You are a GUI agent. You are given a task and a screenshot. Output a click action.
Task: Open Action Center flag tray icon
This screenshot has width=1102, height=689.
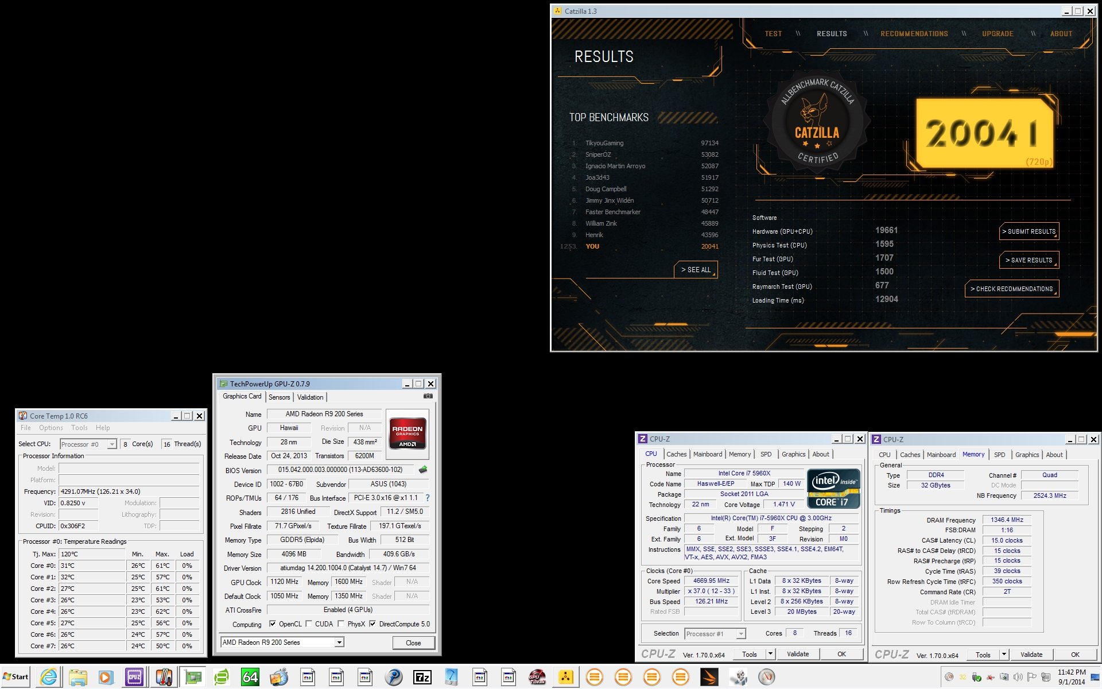click(x=1031, y=676)
